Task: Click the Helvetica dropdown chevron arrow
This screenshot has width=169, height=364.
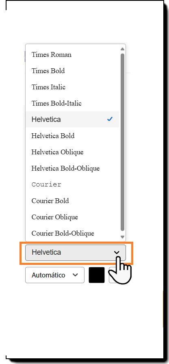Action: (117, 252)
